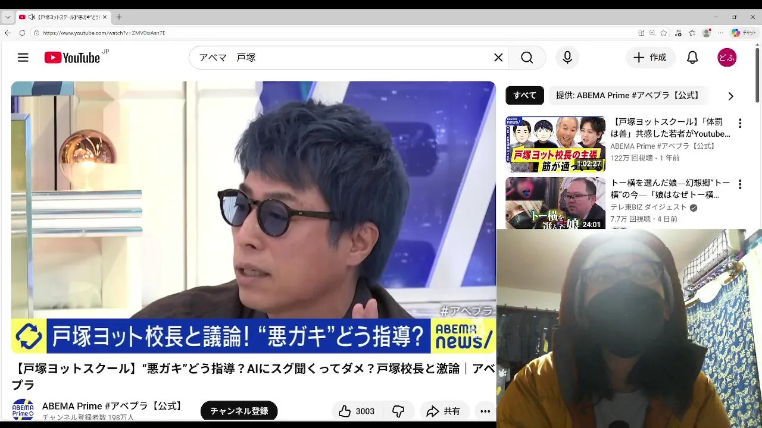This screenshot has width=762, height=428.
Task: Open the 戸塚ヨット校長の主張 video thumbnail
Action: pos(555,144)
